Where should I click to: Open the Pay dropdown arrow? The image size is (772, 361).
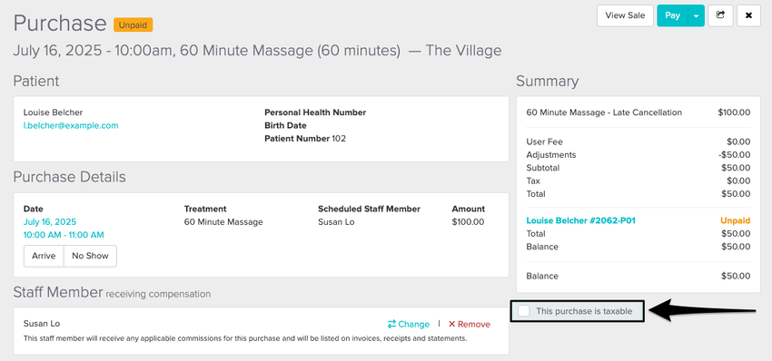(x=697, y=15)
